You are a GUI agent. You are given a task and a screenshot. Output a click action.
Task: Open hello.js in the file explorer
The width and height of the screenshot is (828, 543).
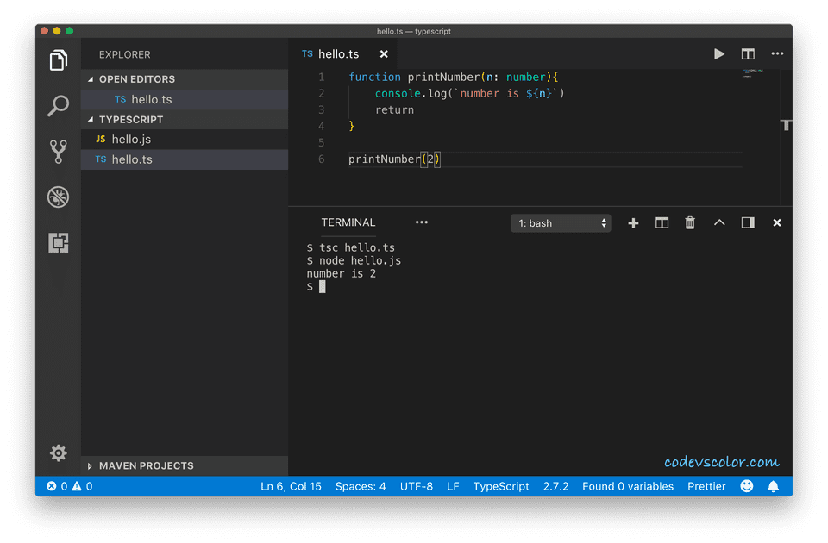click(x=131, y=140)
